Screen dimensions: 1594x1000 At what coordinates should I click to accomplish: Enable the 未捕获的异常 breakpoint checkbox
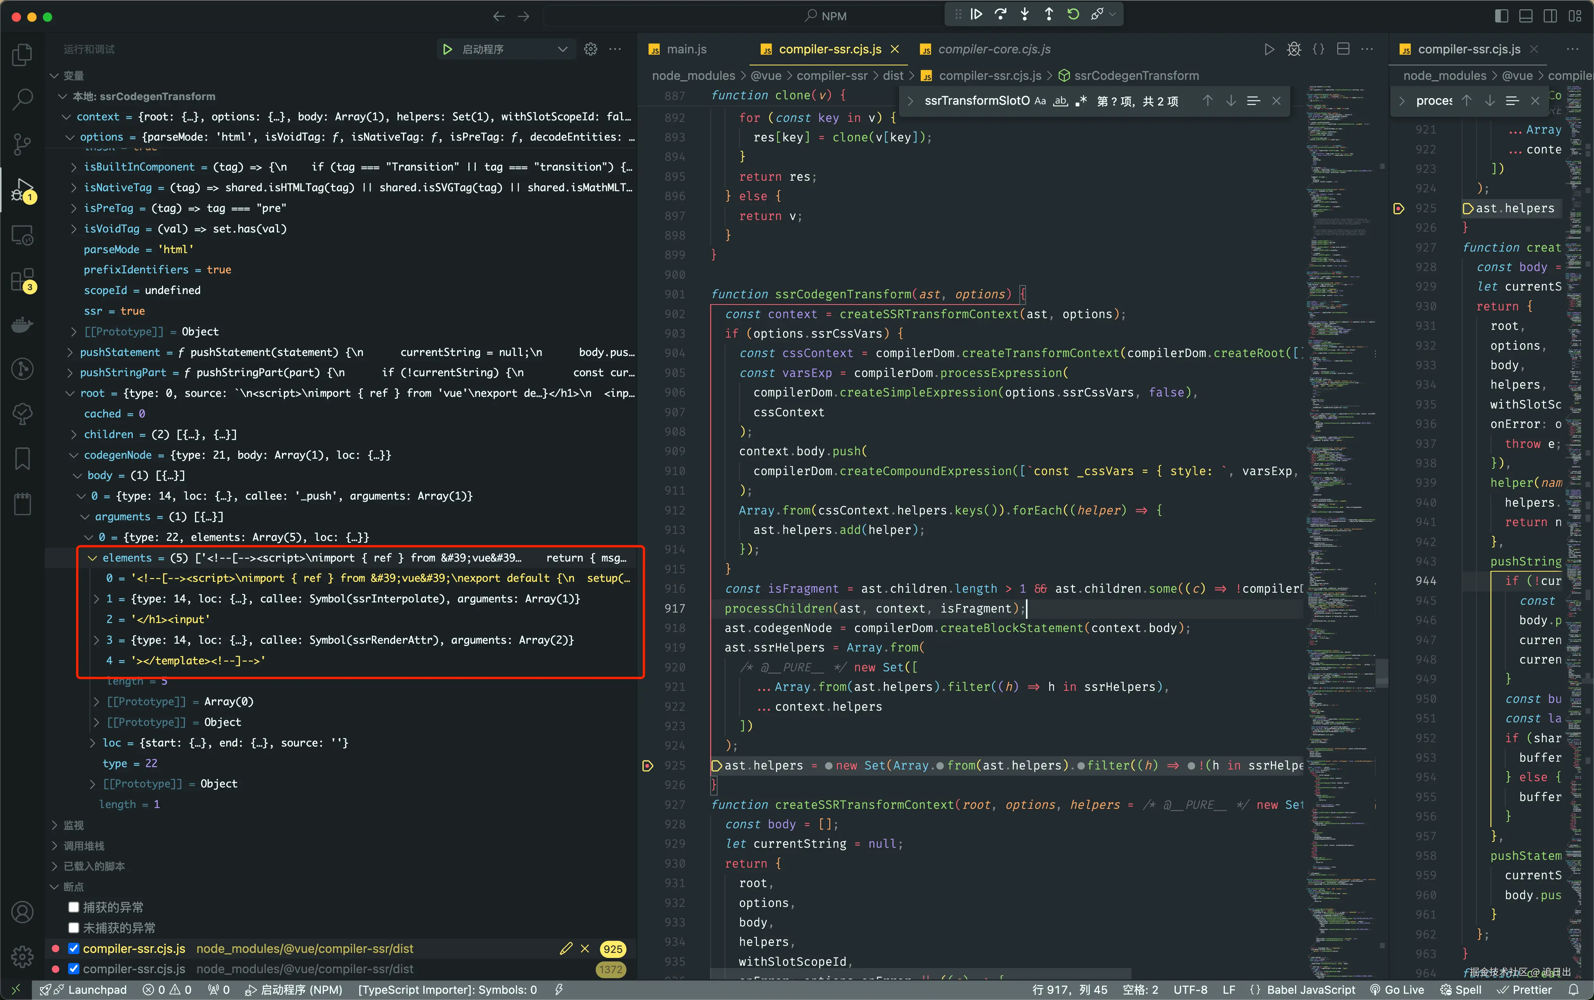(74, 927)
